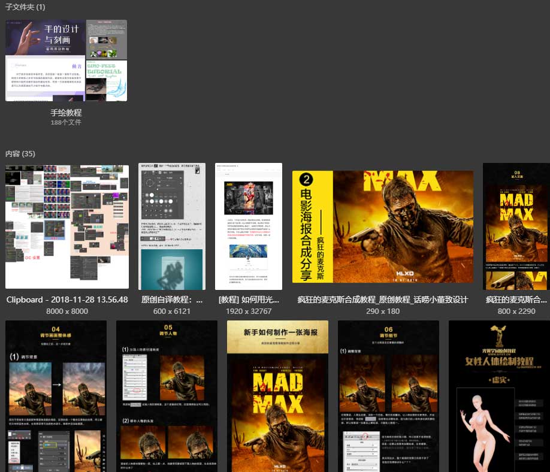This screenshot has height=472, width=550.
Task: Click the [教程] 如何用光 filename label
Action: (249, 299)
